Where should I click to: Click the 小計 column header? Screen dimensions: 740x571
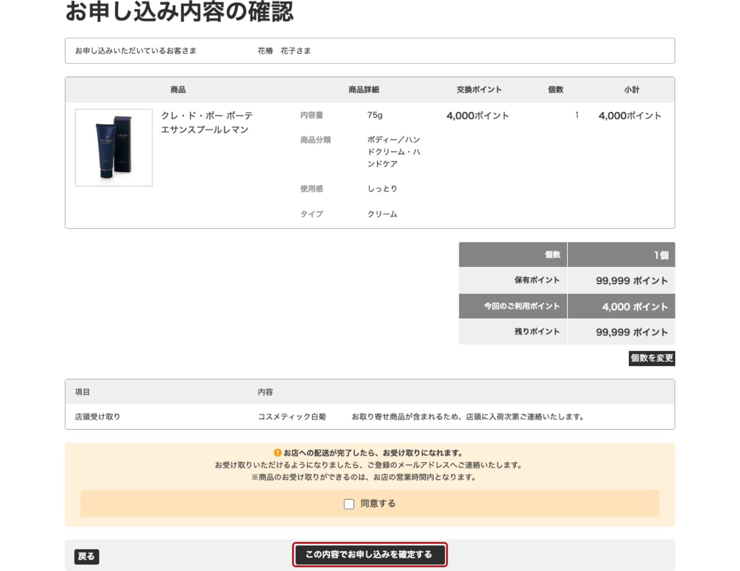[x=632, y=90]
